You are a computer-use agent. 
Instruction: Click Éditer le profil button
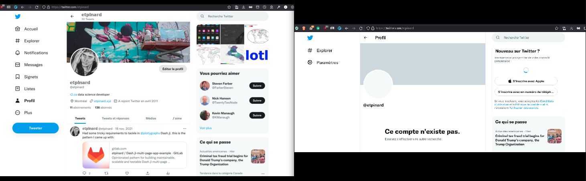[173, 69]
